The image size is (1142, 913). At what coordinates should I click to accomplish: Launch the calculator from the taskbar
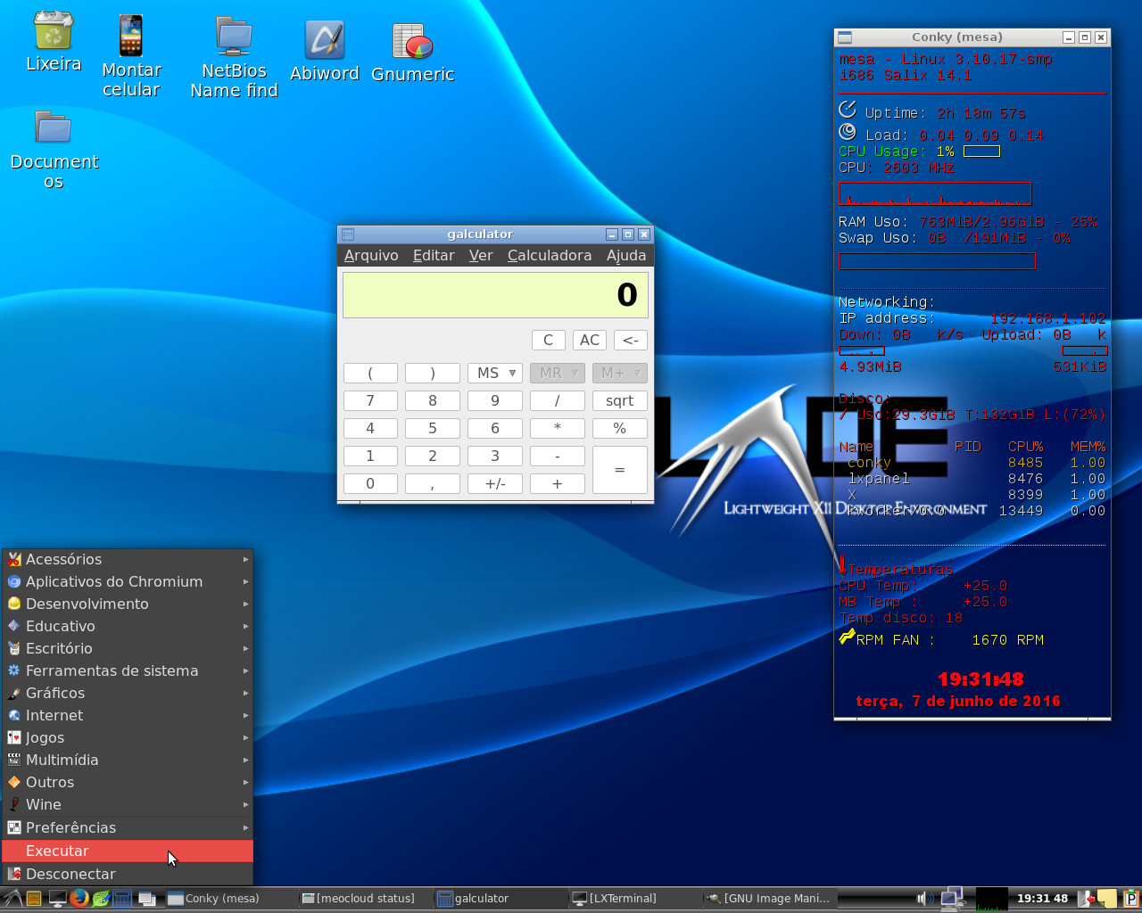(x=121, y=898)
